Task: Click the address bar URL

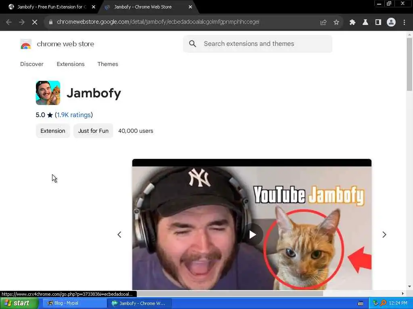Action: tap(158, 22)
